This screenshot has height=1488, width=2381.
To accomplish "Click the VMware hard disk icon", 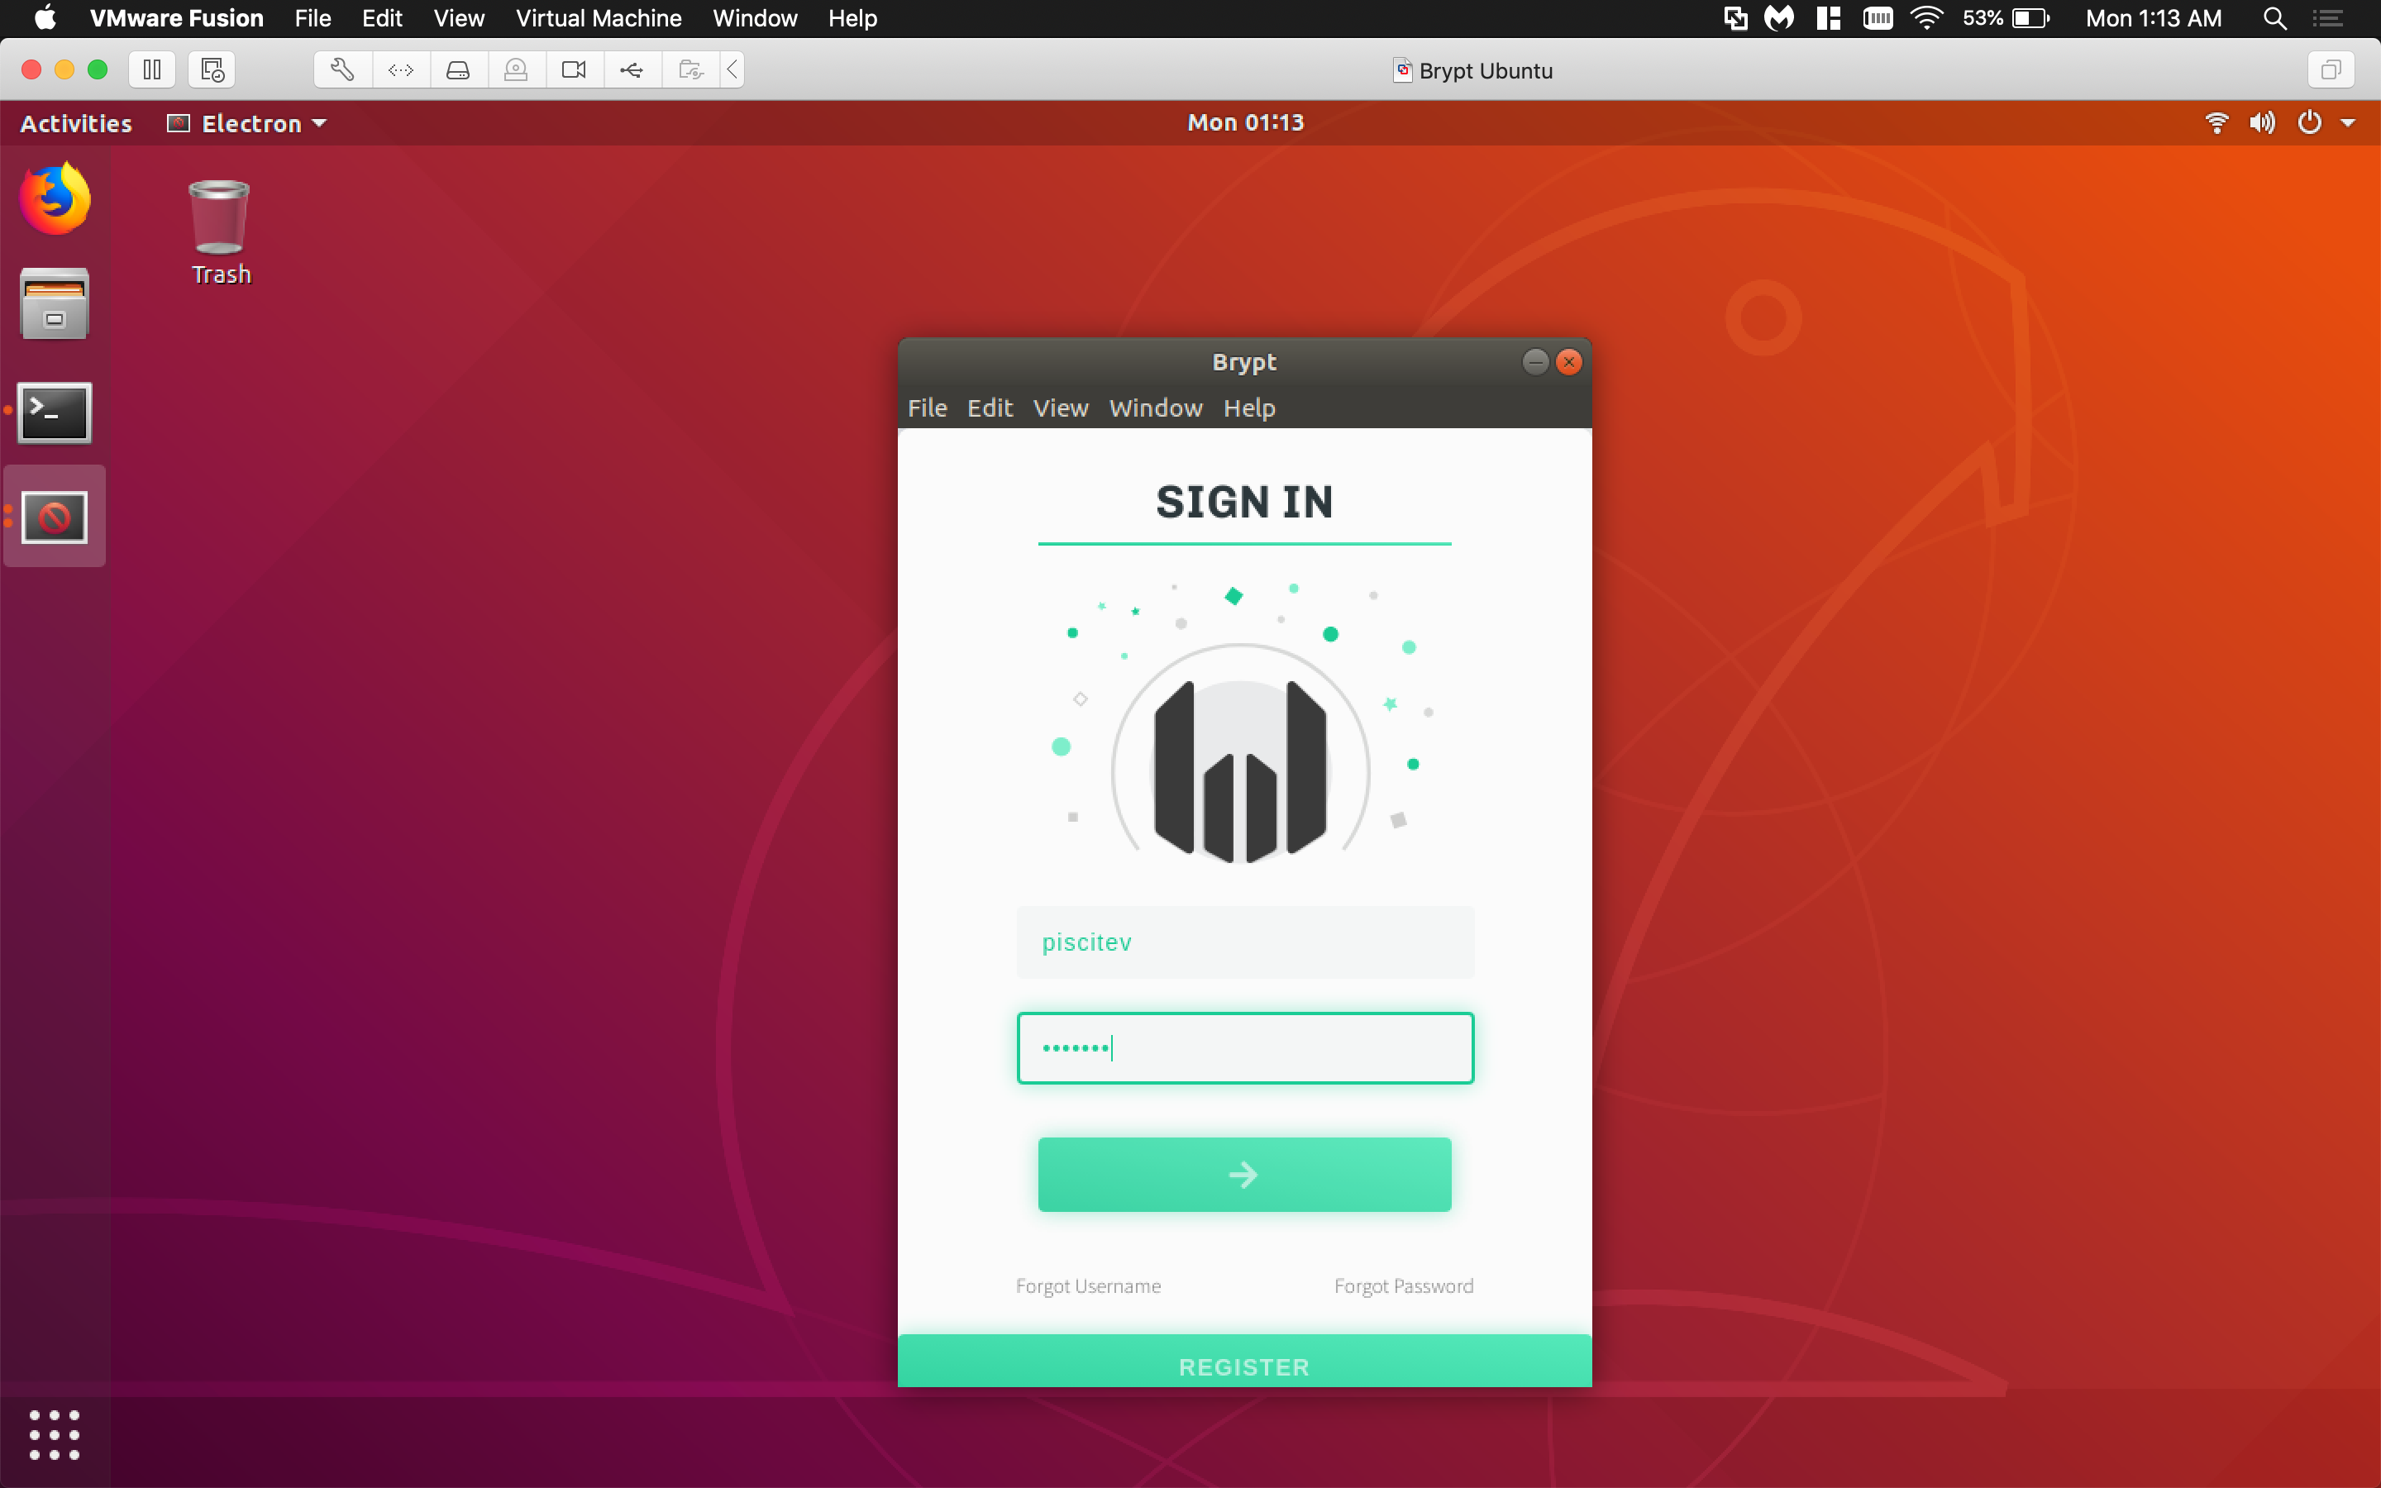I will click(x=459, y=70).
